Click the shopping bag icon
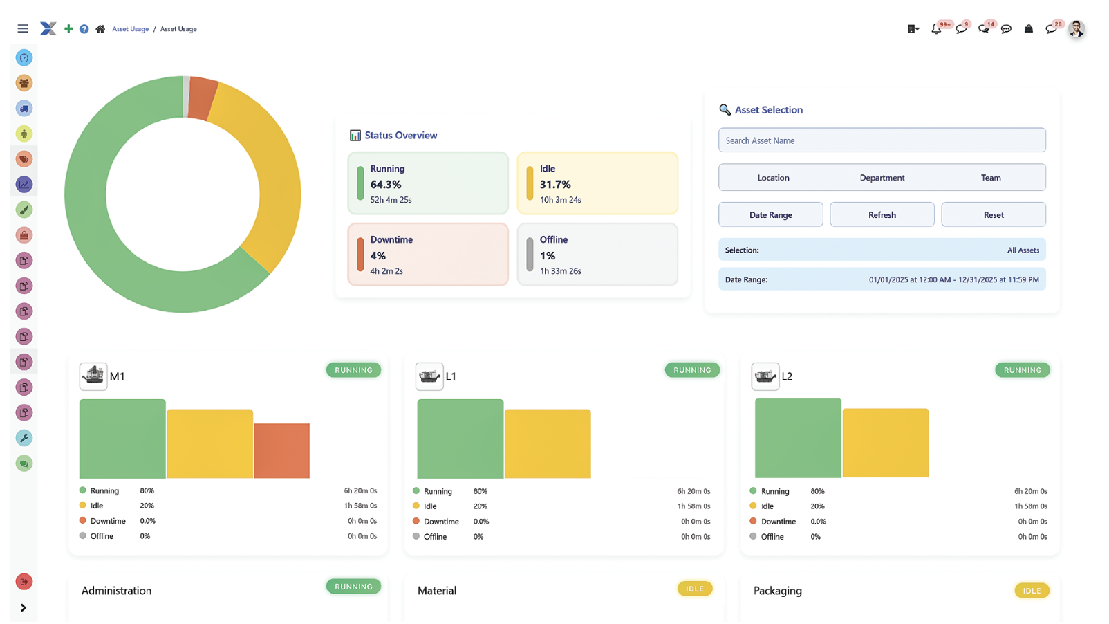Image resolution: width=1109 pixels, height=624 pixels. (x=1029, y=28)
